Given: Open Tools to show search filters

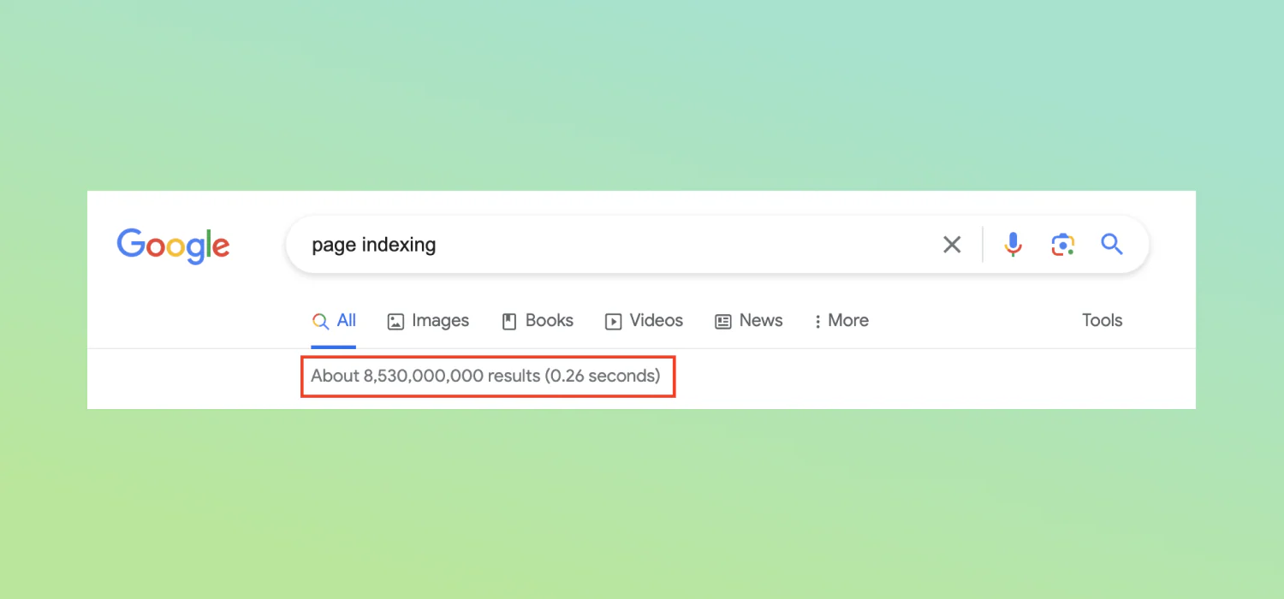Looking at the screenshot, I should tap(1101, 320).
